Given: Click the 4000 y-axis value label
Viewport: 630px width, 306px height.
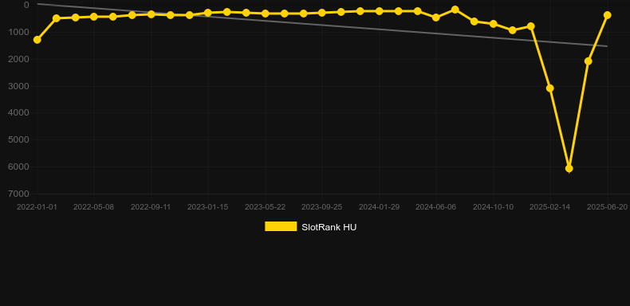Looking at the screenshot, I should tap(18, 112).
